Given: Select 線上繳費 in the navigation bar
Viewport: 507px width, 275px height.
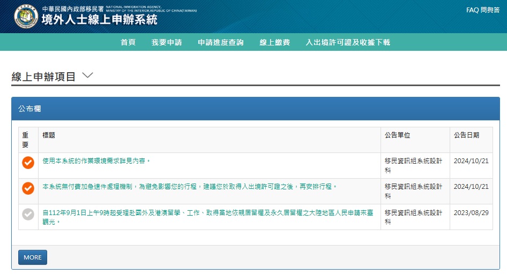Looking at the screenshot, I should point(275,42).
